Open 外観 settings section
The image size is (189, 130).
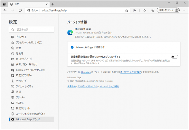[32, 48]
